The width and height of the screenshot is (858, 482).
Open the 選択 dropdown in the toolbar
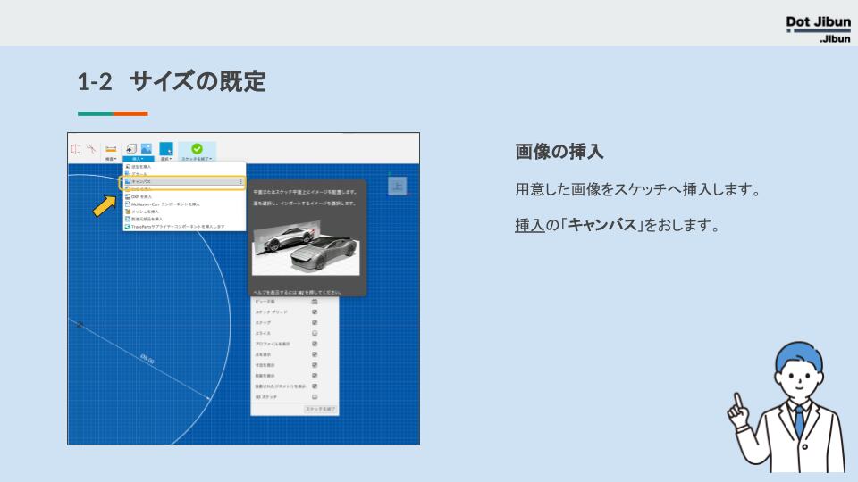click(166, 159)
